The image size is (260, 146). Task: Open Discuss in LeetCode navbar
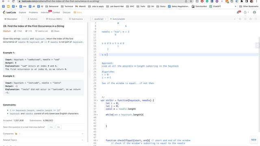[x=67, y=13]
